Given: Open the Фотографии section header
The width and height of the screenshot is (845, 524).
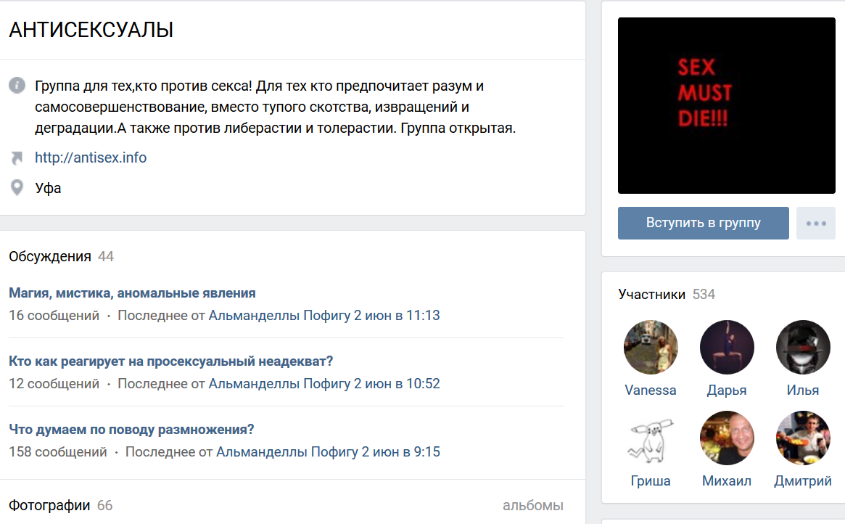Looking at the screenshot, I should tap(49, 505).
